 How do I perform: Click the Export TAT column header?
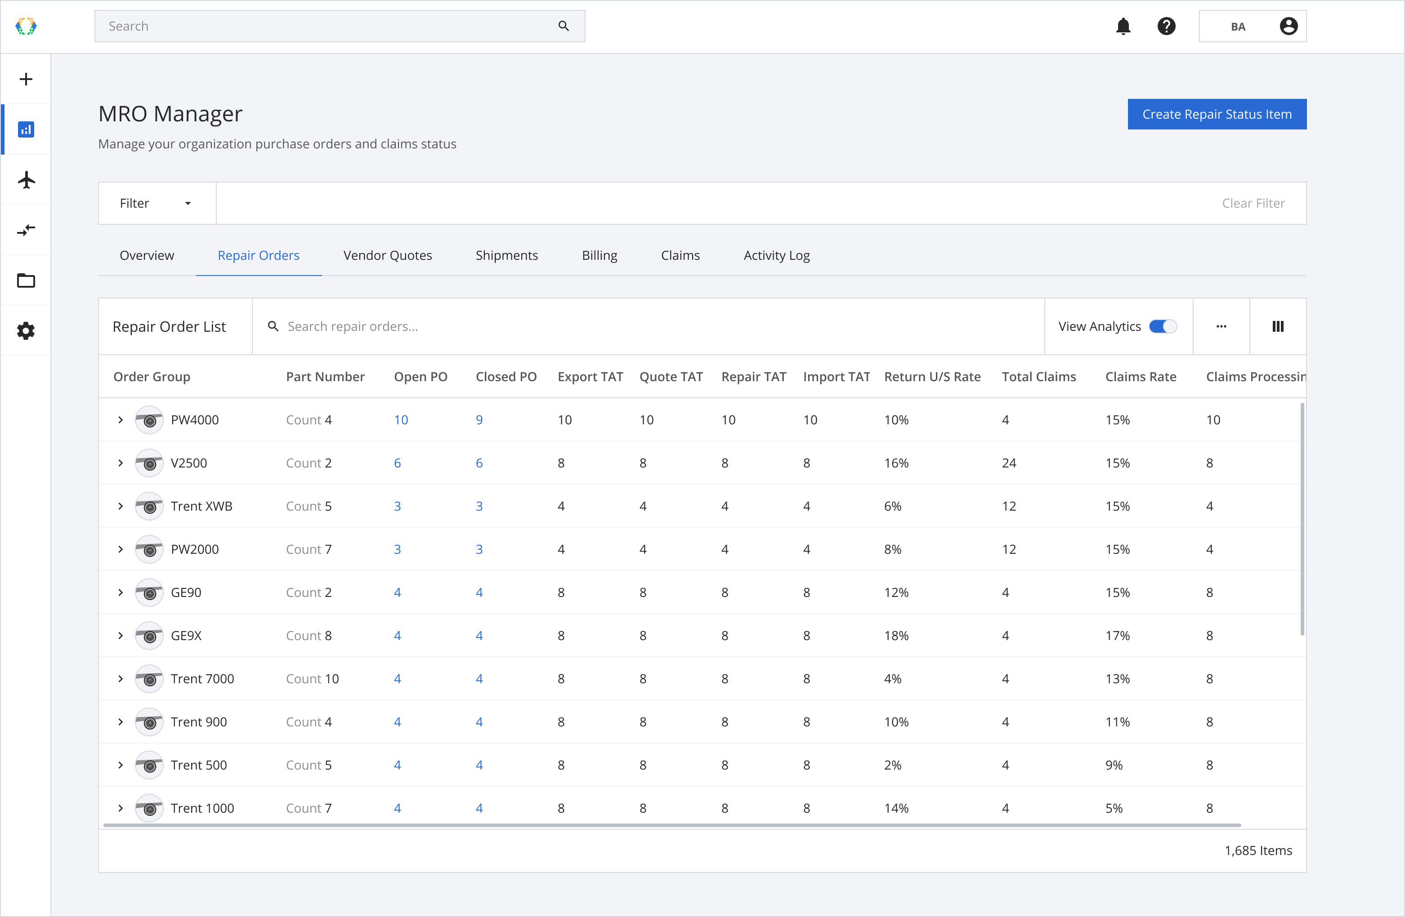click(x=590, y=377)
